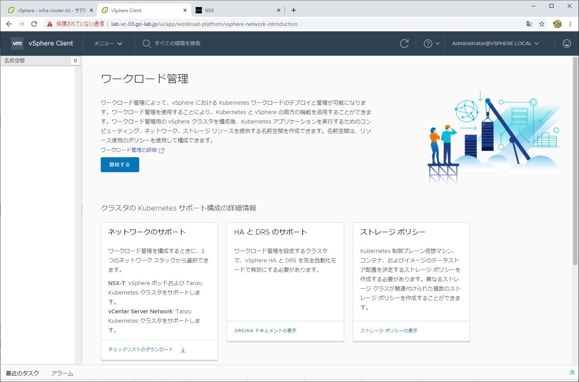Close the NSX tab
Screen dimensions: 579x382
click(x=279, y=10)
